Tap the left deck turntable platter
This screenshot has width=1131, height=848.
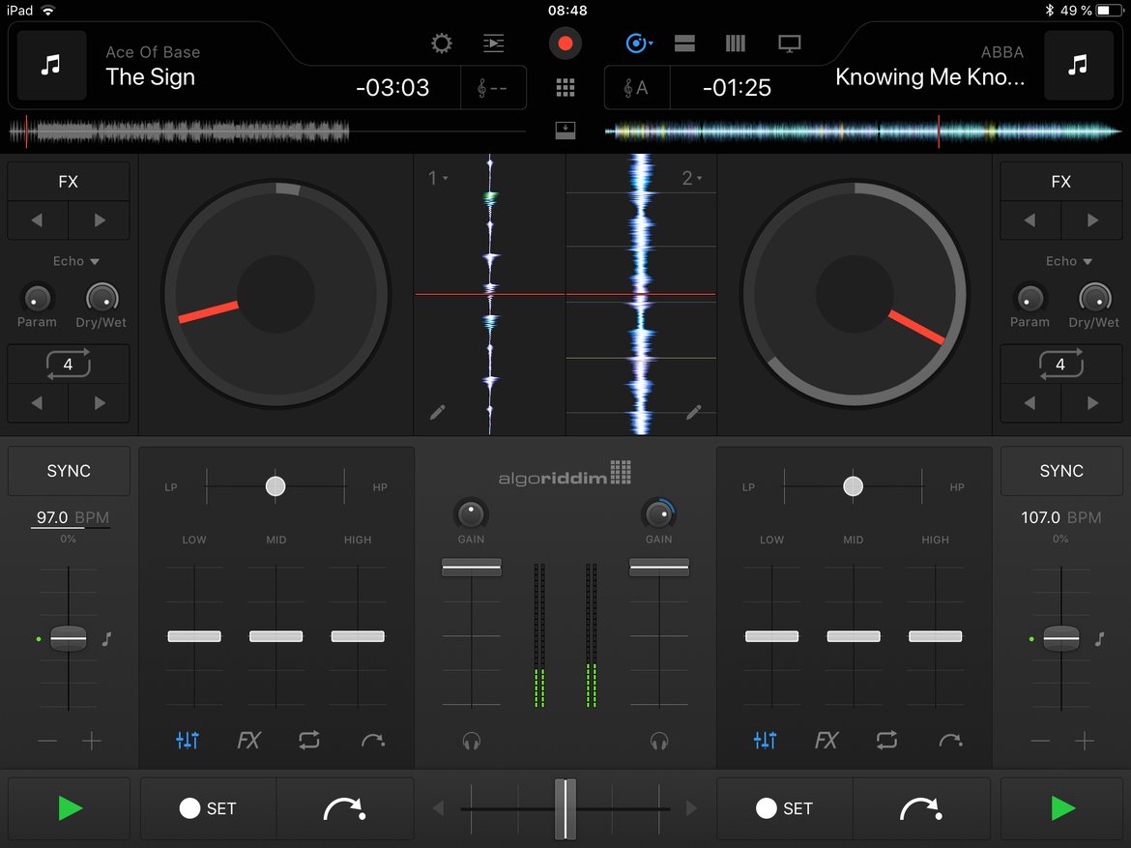pos(276,294)
